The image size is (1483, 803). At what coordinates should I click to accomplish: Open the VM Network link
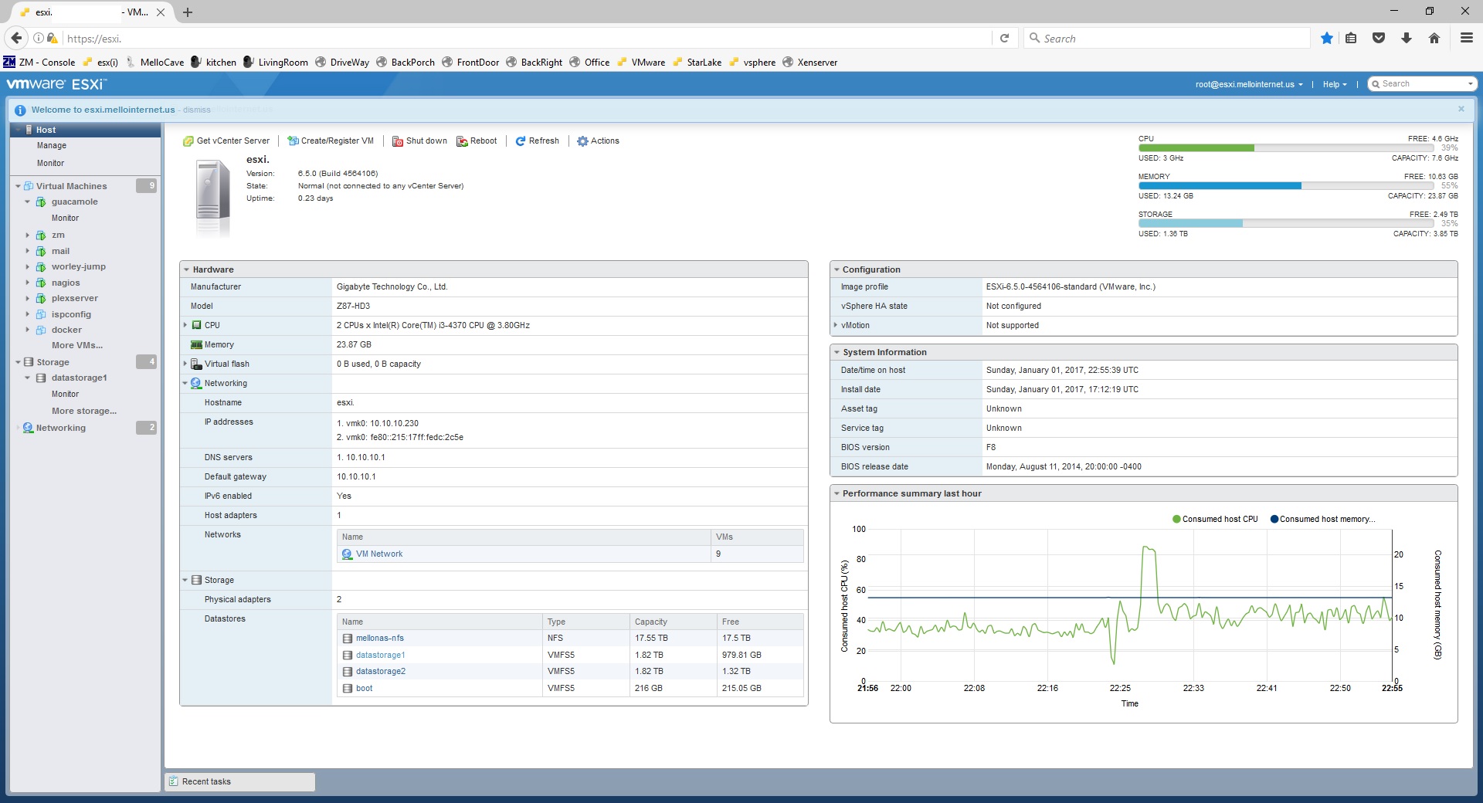pos(379,554)
